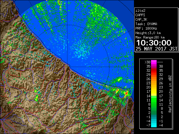Click the date '25 MAY 2017 JST'
179x134 pixels.
point(157,49)
